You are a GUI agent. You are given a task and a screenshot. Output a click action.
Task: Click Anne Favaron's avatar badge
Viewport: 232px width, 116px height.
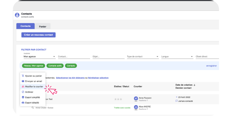click(x=136, y=99)
